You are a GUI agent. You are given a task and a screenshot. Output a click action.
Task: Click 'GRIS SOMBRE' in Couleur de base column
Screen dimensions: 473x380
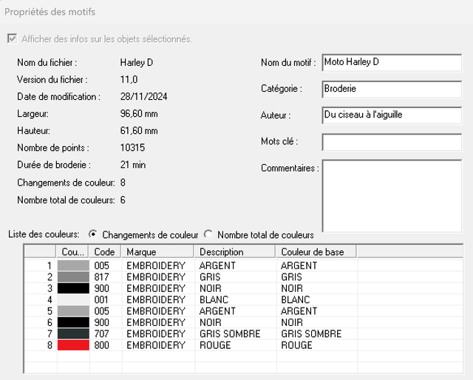[311, 334]
